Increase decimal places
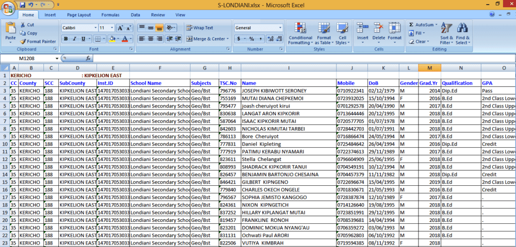This screenshot has width=516, height=247. 270,39
